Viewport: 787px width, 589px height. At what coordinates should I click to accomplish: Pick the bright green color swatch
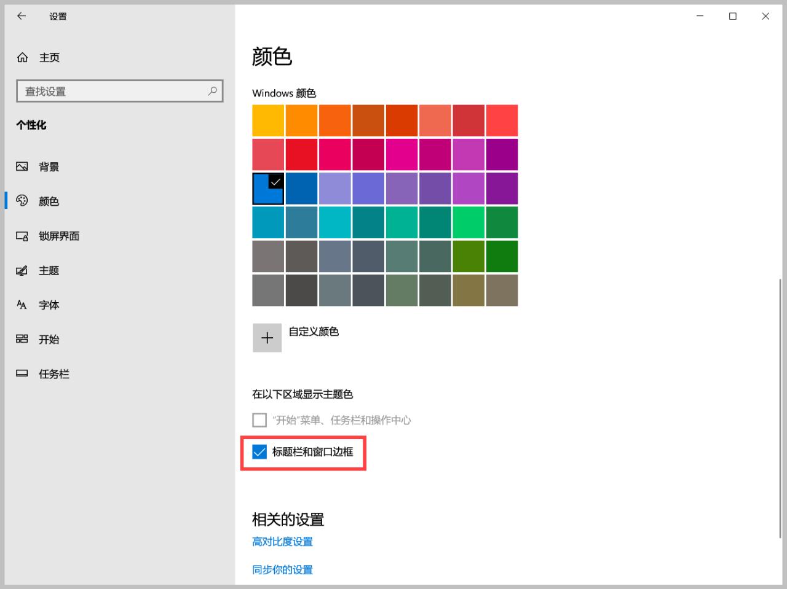click(x=469, y=222)
